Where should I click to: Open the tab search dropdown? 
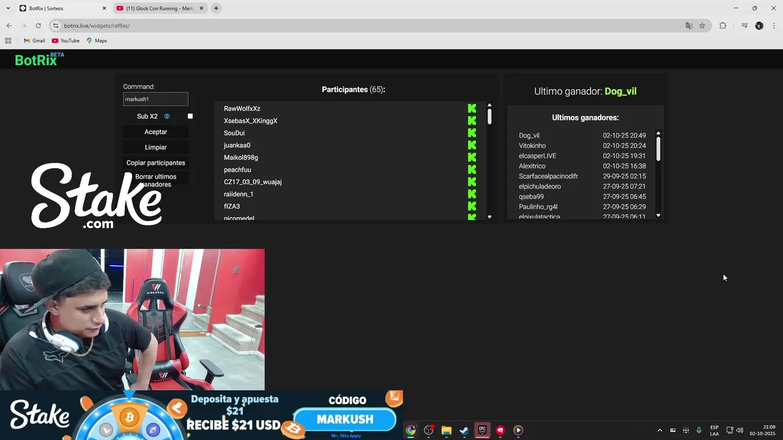[8, 9]
